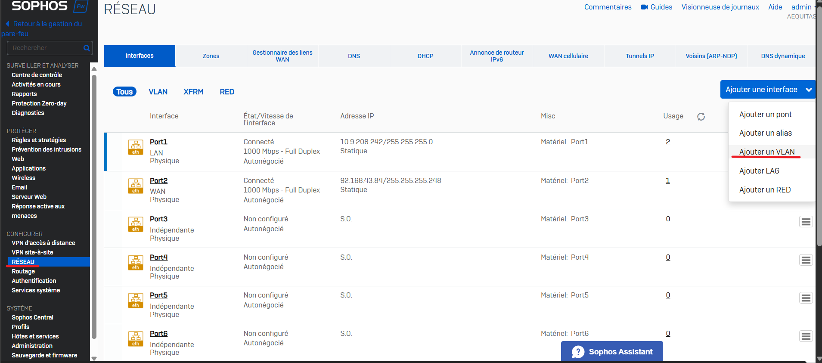Click the Port6 ethernet interface icon

click(136, 339)
